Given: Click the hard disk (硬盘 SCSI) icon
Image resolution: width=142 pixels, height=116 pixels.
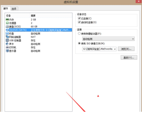Looking at the screenshot, I should click(7, 26).
